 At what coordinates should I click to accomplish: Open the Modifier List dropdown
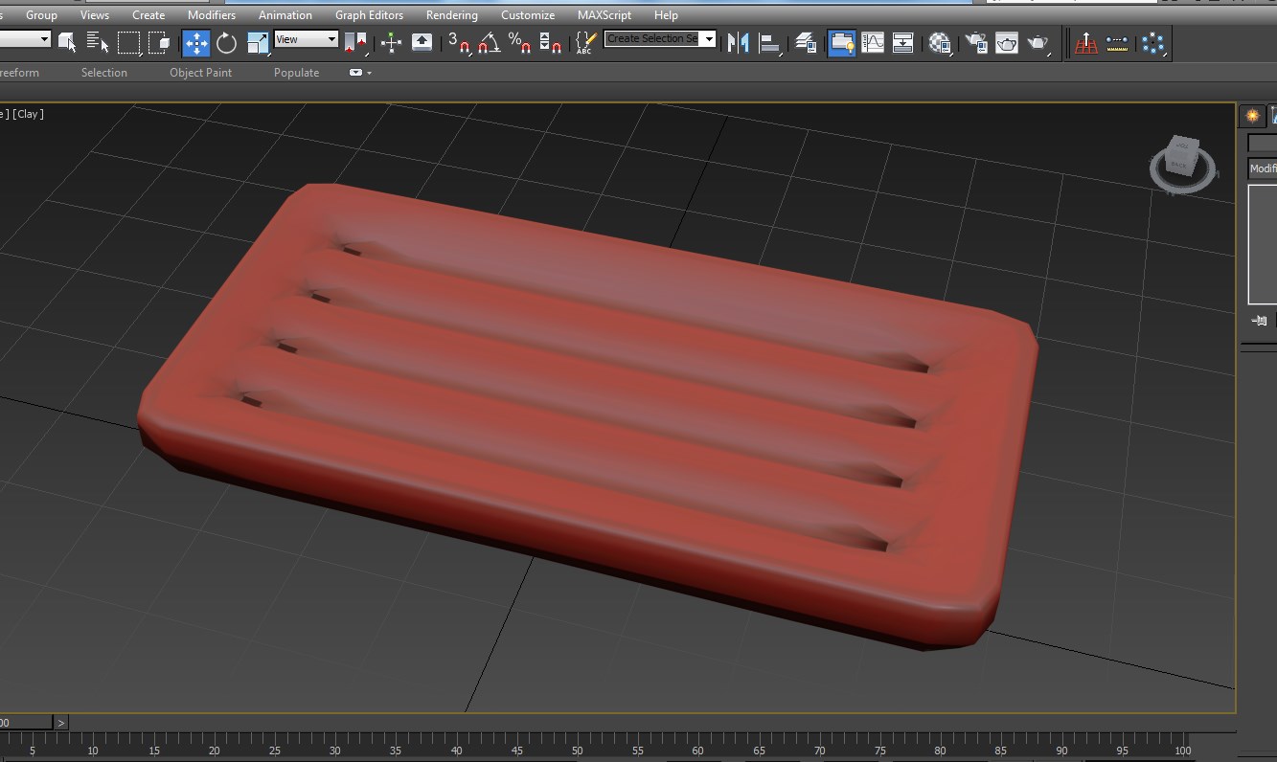coord(1263,168)
